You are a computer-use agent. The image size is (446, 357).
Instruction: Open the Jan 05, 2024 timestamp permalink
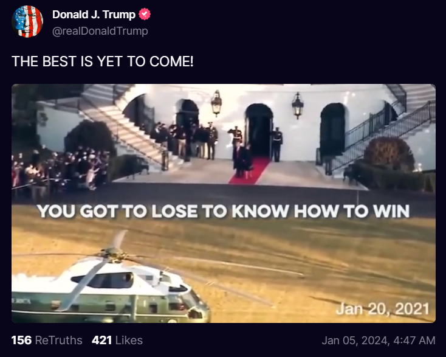(x=379, y=341)
